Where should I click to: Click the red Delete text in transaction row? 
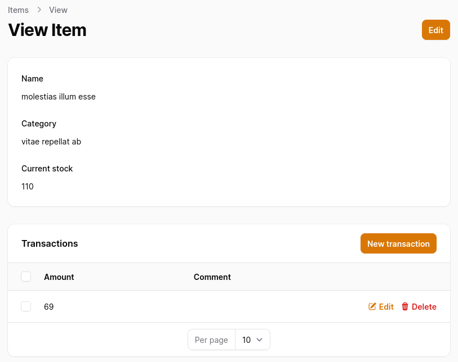pos(424,307)
